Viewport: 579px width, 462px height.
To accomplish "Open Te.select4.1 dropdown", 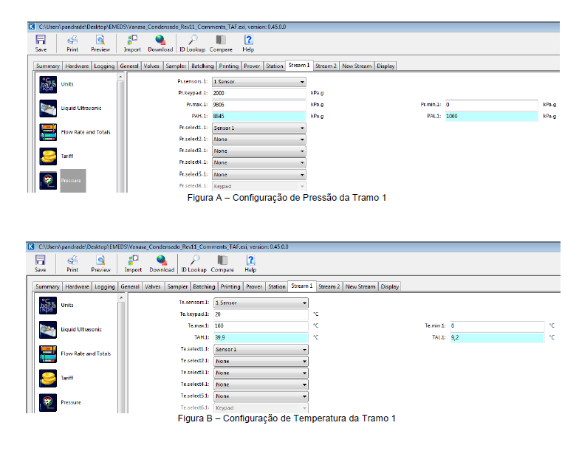I will [261, 385].
